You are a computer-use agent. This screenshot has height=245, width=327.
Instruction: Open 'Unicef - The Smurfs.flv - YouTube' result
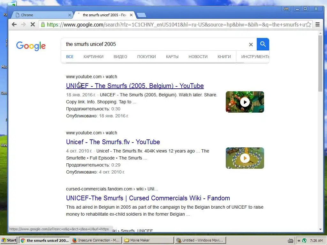pyautogui.click(x=113, y=142)
